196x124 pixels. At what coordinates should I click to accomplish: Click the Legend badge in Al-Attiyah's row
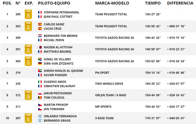tap(28, 49)
